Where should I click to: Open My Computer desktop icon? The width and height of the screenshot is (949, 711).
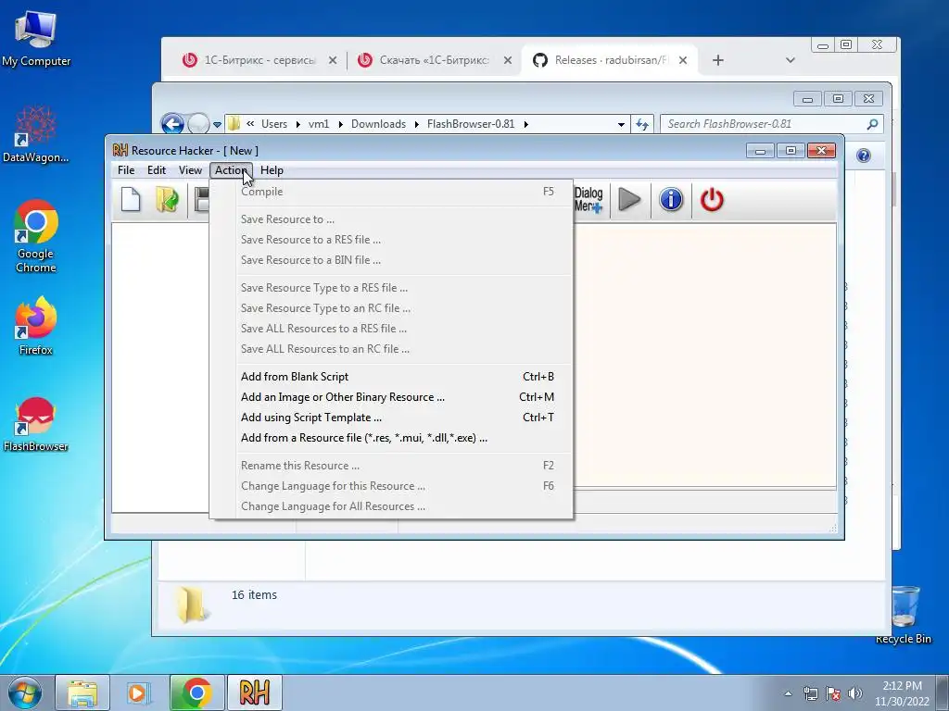click(36, 38)
